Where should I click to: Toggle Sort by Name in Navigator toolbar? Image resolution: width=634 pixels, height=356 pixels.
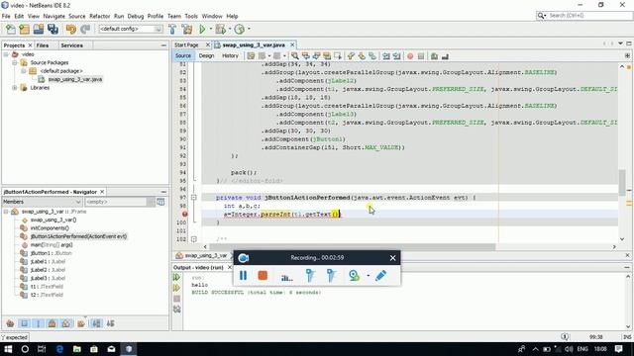(x=97, y=323)
